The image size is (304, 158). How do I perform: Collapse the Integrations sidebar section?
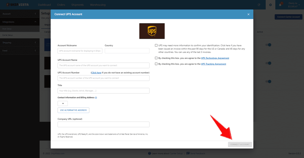tap(20, 22)
